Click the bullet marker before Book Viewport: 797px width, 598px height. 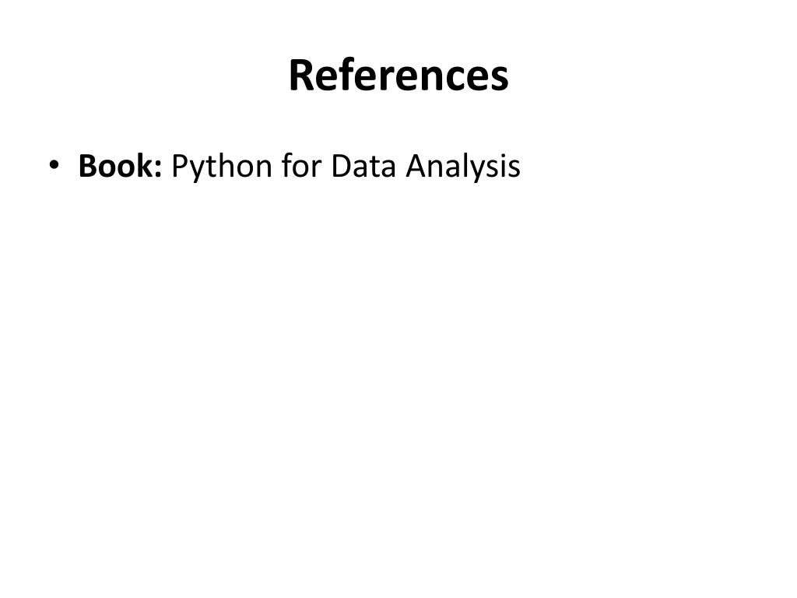coord(54,165)
